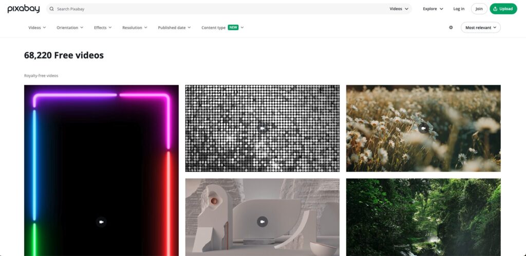Change the Most relevant sort order
The image size is (526, 256).
point(480,28)
